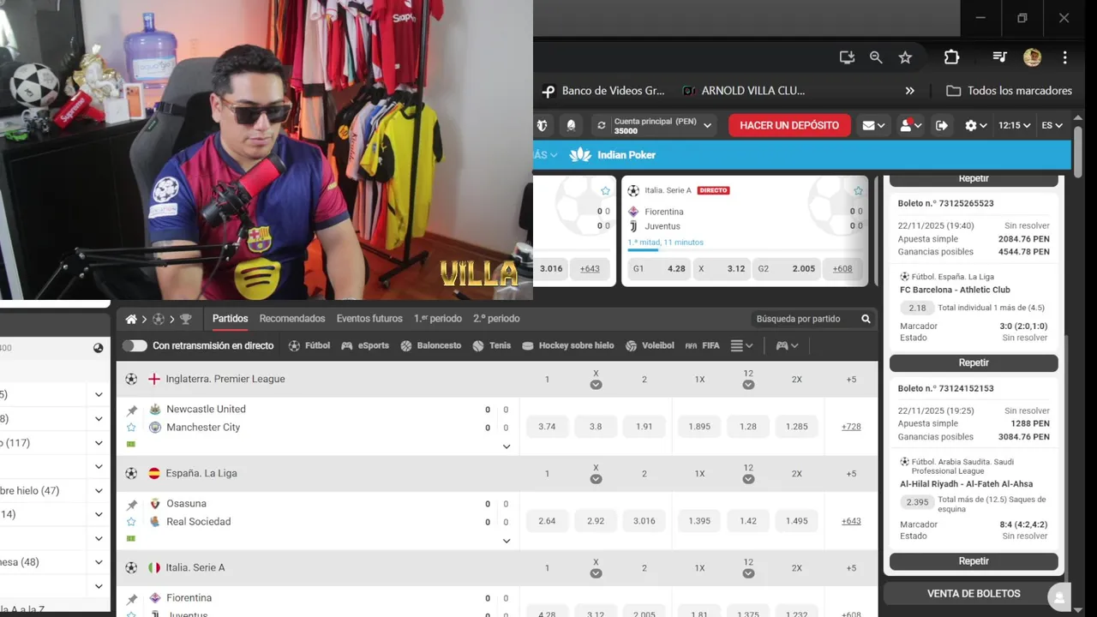This screenshot has width=1097, height=617.
Task: Filter by Baloncesto
Action: (431, 346)
